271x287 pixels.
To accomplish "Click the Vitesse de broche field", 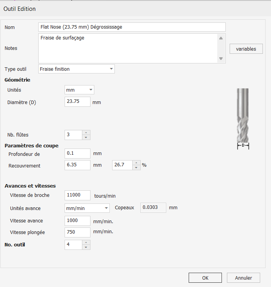I will coord(77,195).
